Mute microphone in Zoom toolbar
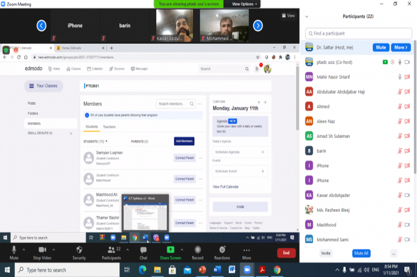 (x=14, y=250)
